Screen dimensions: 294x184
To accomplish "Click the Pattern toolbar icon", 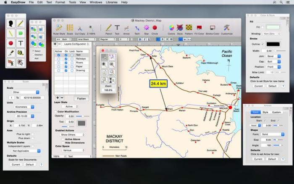I will 189,28.
